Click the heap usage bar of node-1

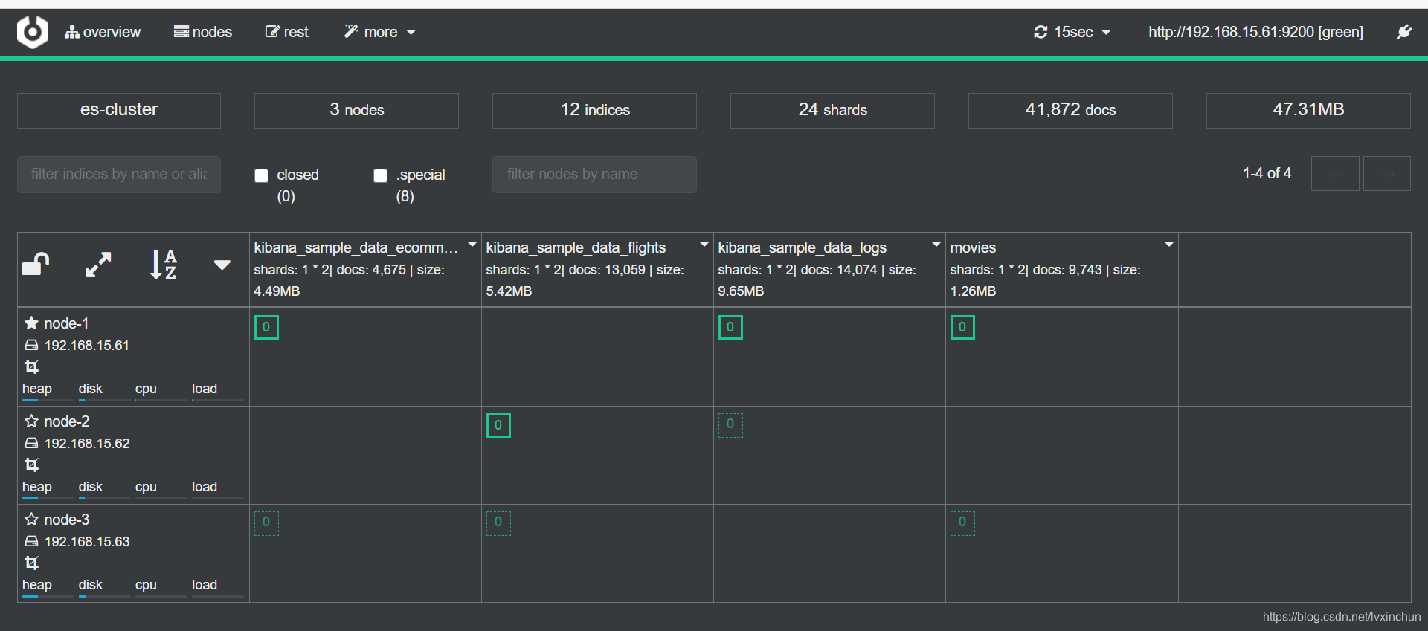(48, 400)
